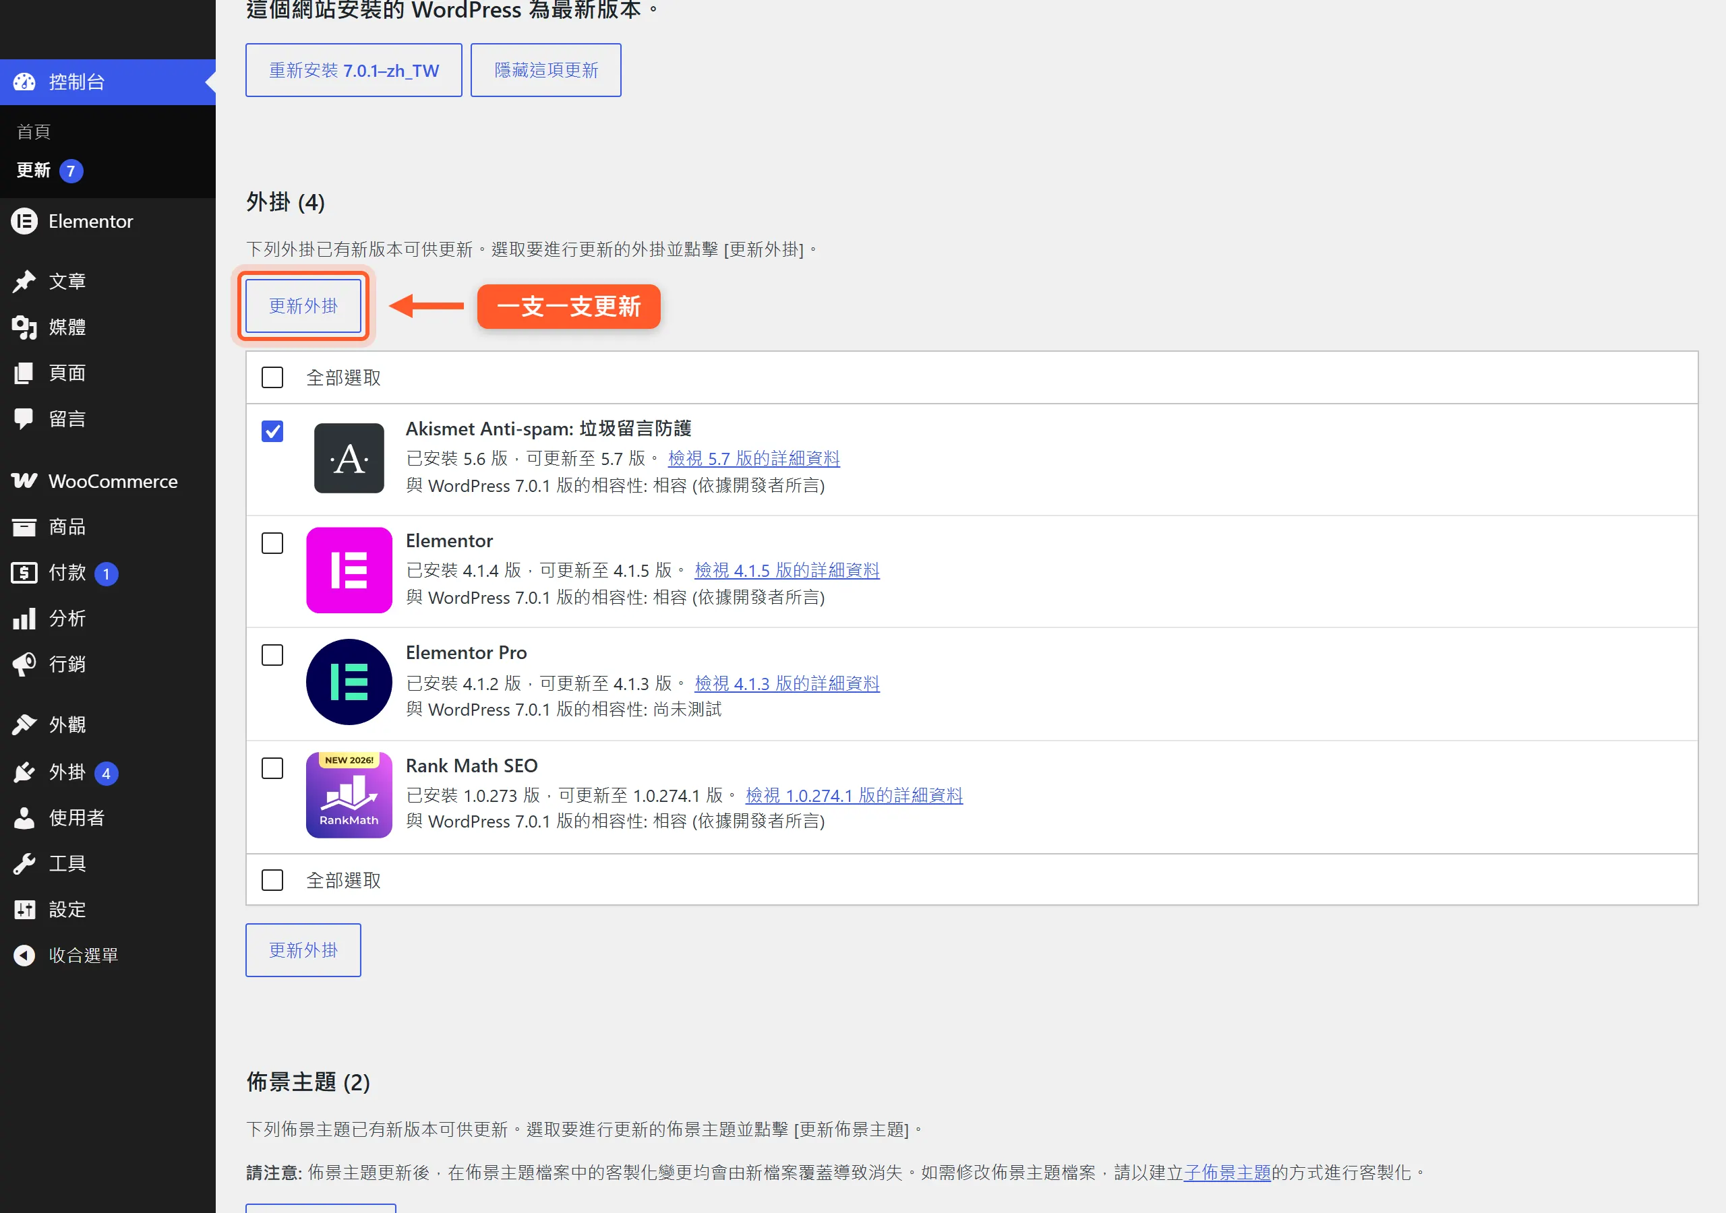
Task: Click the Akismet Anti-spam: 垃圾留言防護 title
Action: (549, 429)
